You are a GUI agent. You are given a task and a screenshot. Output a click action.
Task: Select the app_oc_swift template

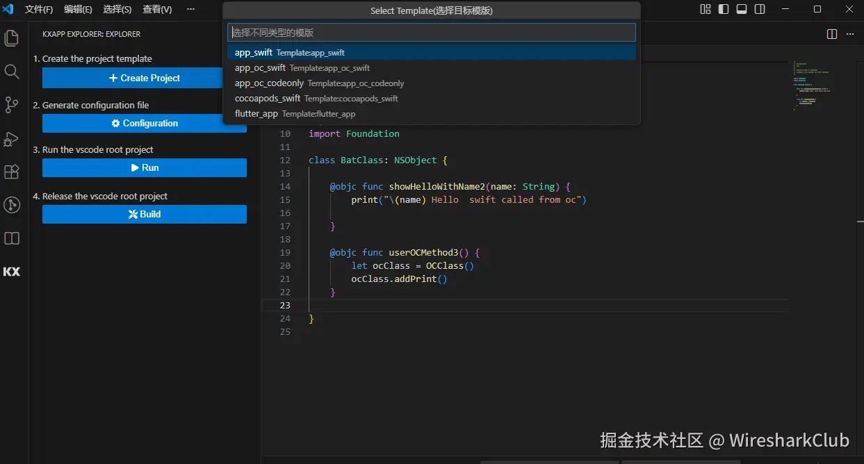(432, 68)
